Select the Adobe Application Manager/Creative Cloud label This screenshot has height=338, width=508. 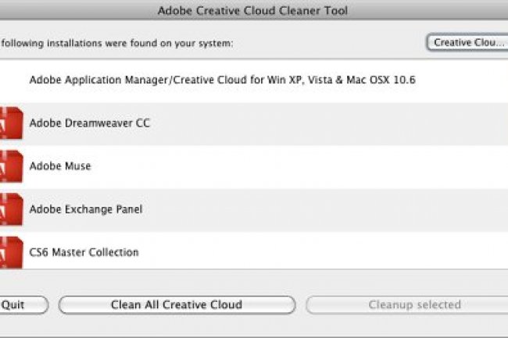click(222, 80)
